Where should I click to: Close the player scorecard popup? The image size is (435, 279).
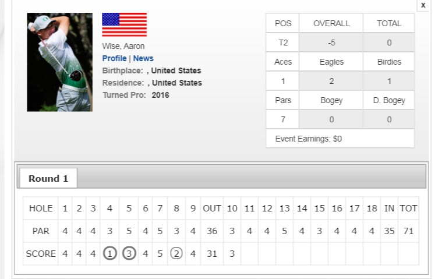pyautogui.click(x=423, y=5)
